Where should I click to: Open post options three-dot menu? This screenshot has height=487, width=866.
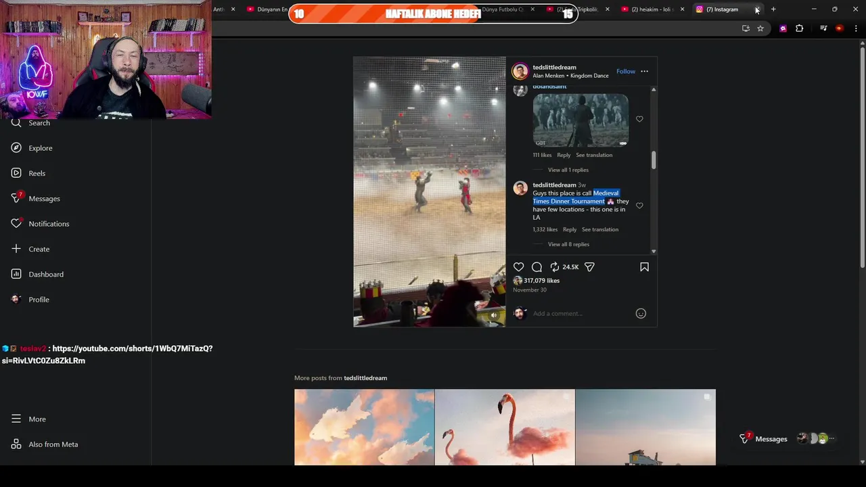(x=644, y=71)
